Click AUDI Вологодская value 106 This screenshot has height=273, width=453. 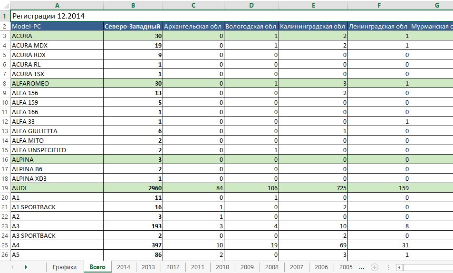pos(251,188)
